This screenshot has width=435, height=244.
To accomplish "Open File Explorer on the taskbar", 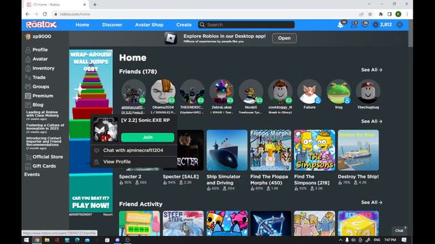I will [47, 240].
